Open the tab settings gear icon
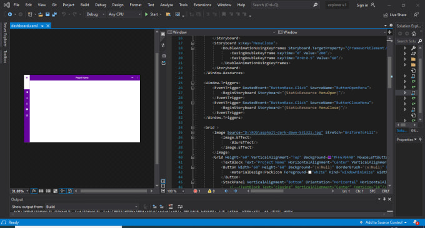The height and width of the screenshot is (228, 425). (391, 25)
